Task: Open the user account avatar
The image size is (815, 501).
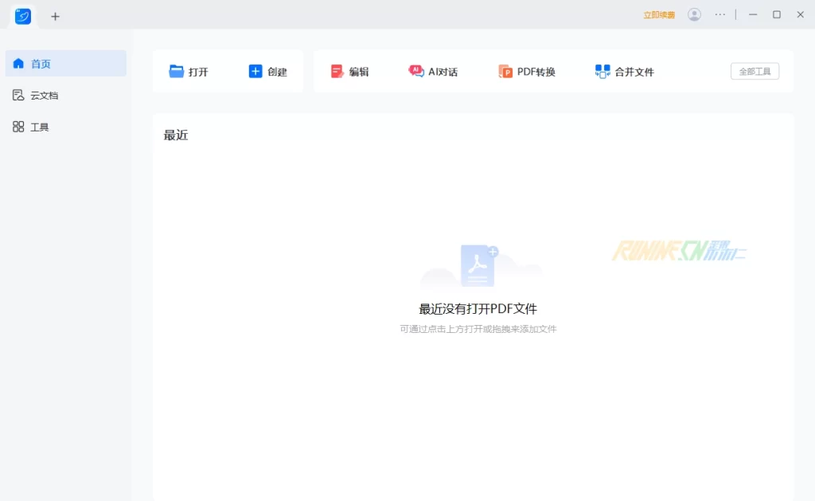Action: pyautogui.click(x=694, y=14)
